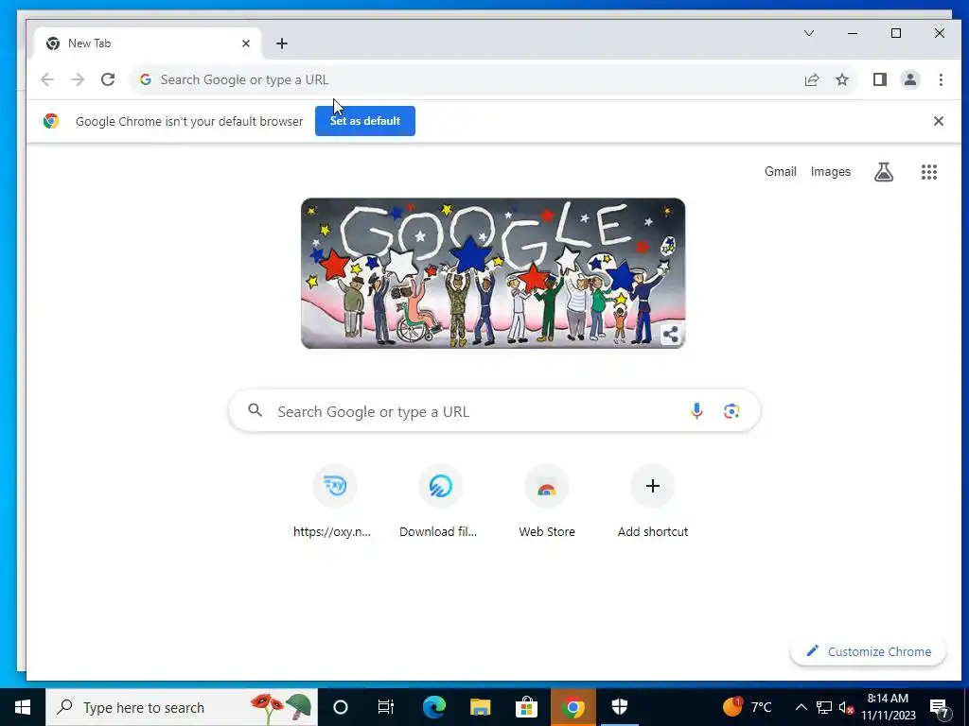Select the New Tab tab
This screenshot has width=969, height=726.
coord(148,43)
